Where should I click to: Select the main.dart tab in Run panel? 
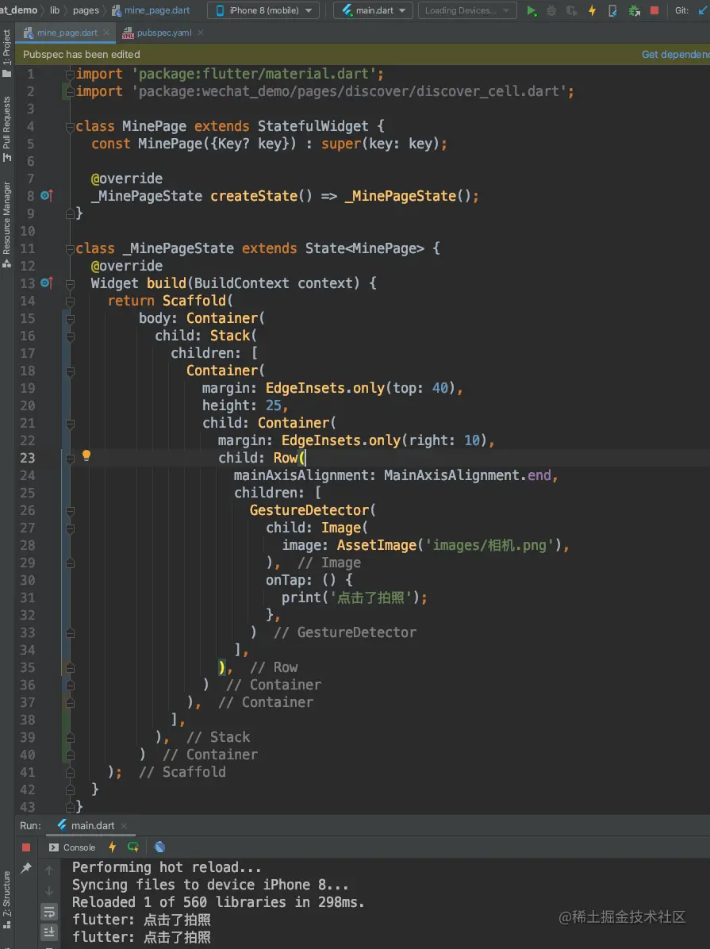(92, 825)
